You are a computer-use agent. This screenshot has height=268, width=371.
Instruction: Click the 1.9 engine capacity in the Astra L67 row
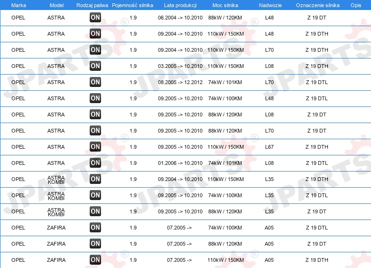(x=133, y=147)
